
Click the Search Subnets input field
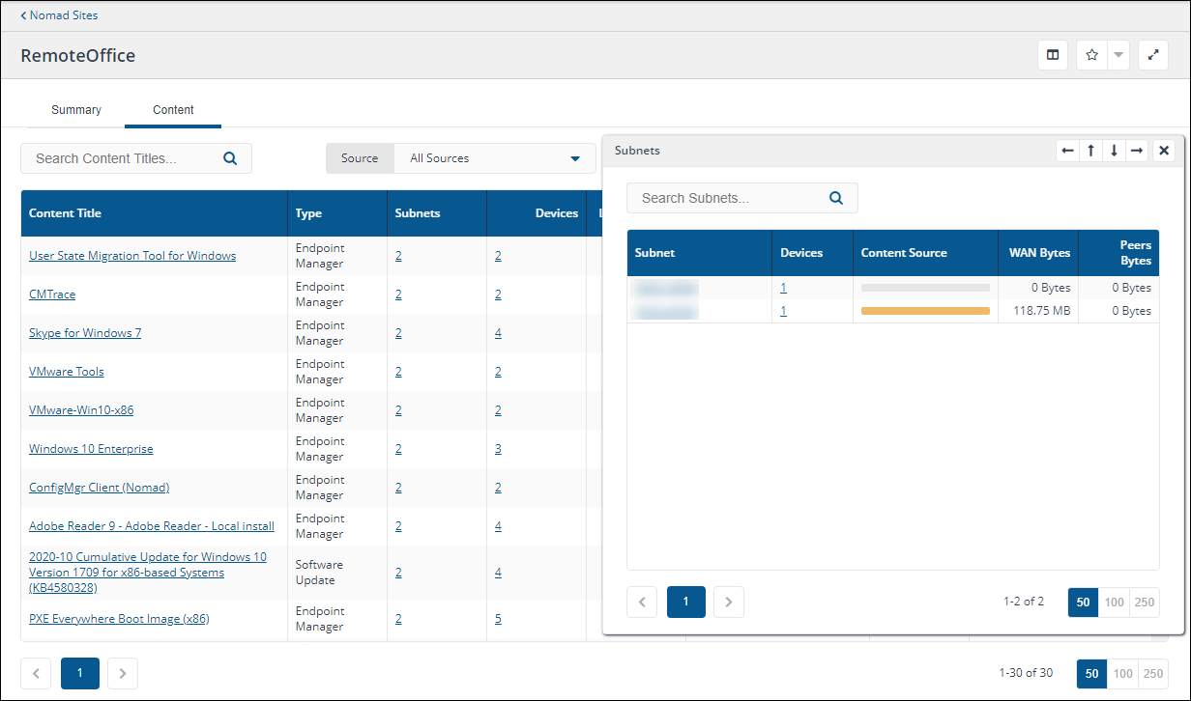725,198
